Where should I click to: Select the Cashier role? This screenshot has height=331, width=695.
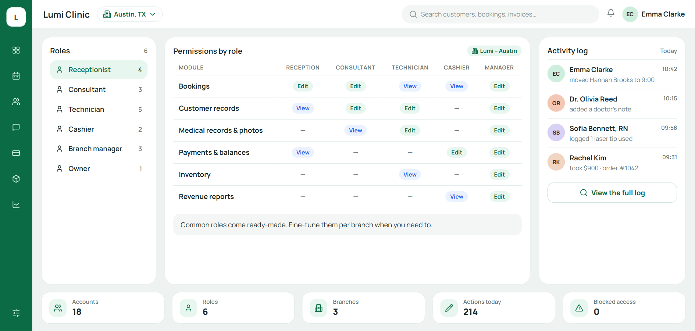pos(99,129)
